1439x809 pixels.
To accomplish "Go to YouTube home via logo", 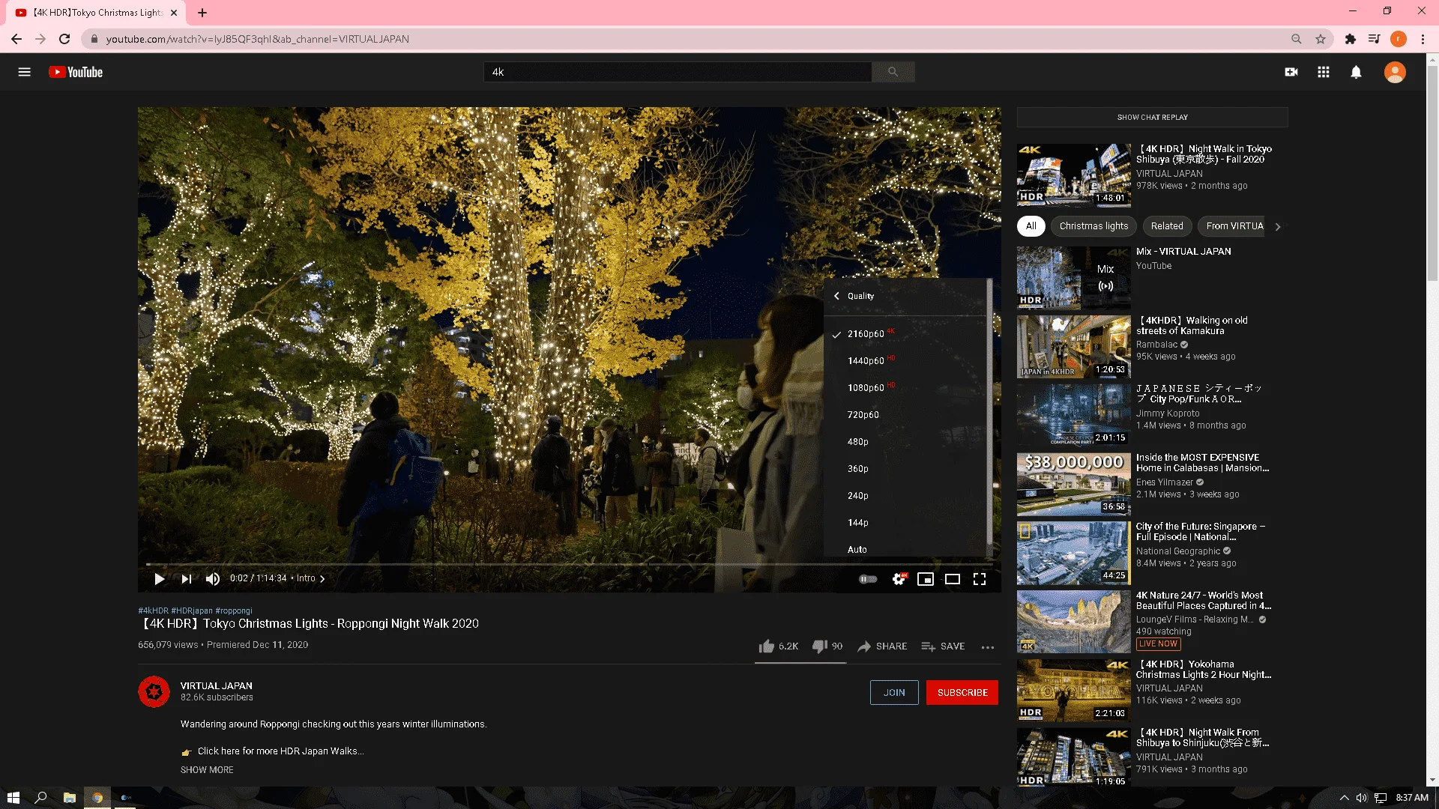I will (76, 72).
